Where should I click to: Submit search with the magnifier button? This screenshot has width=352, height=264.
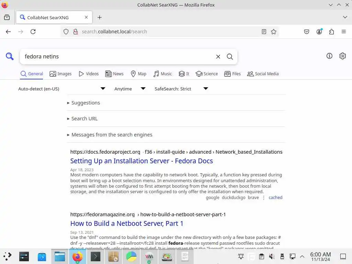[x=230, y=57]
